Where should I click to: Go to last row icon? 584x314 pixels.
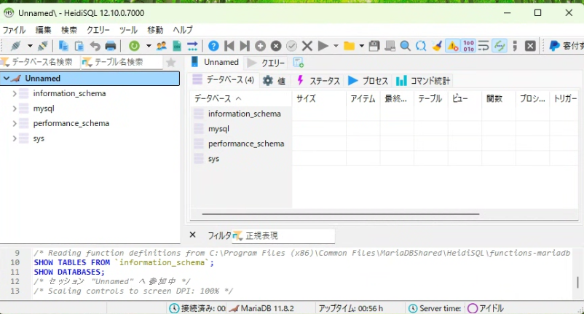point(245,46)
